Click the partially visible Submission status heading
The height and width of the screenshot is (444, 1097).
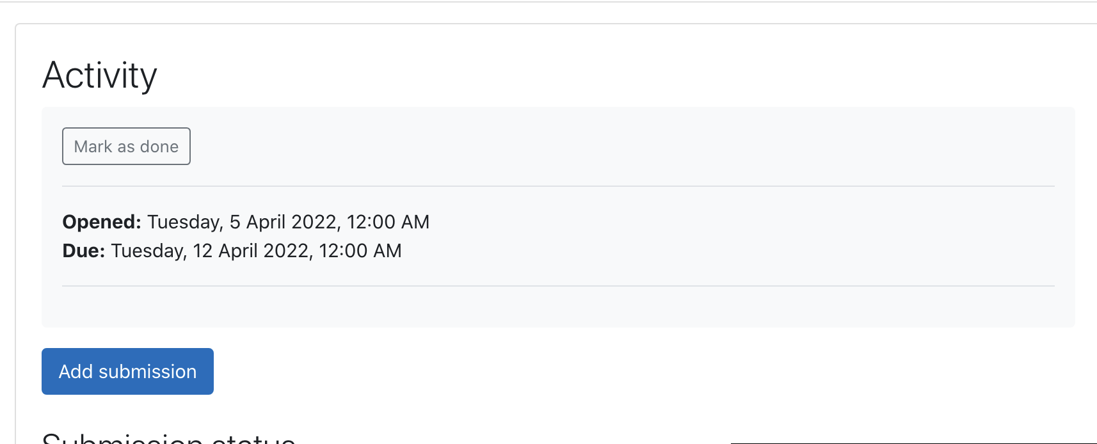click(169, 438)
